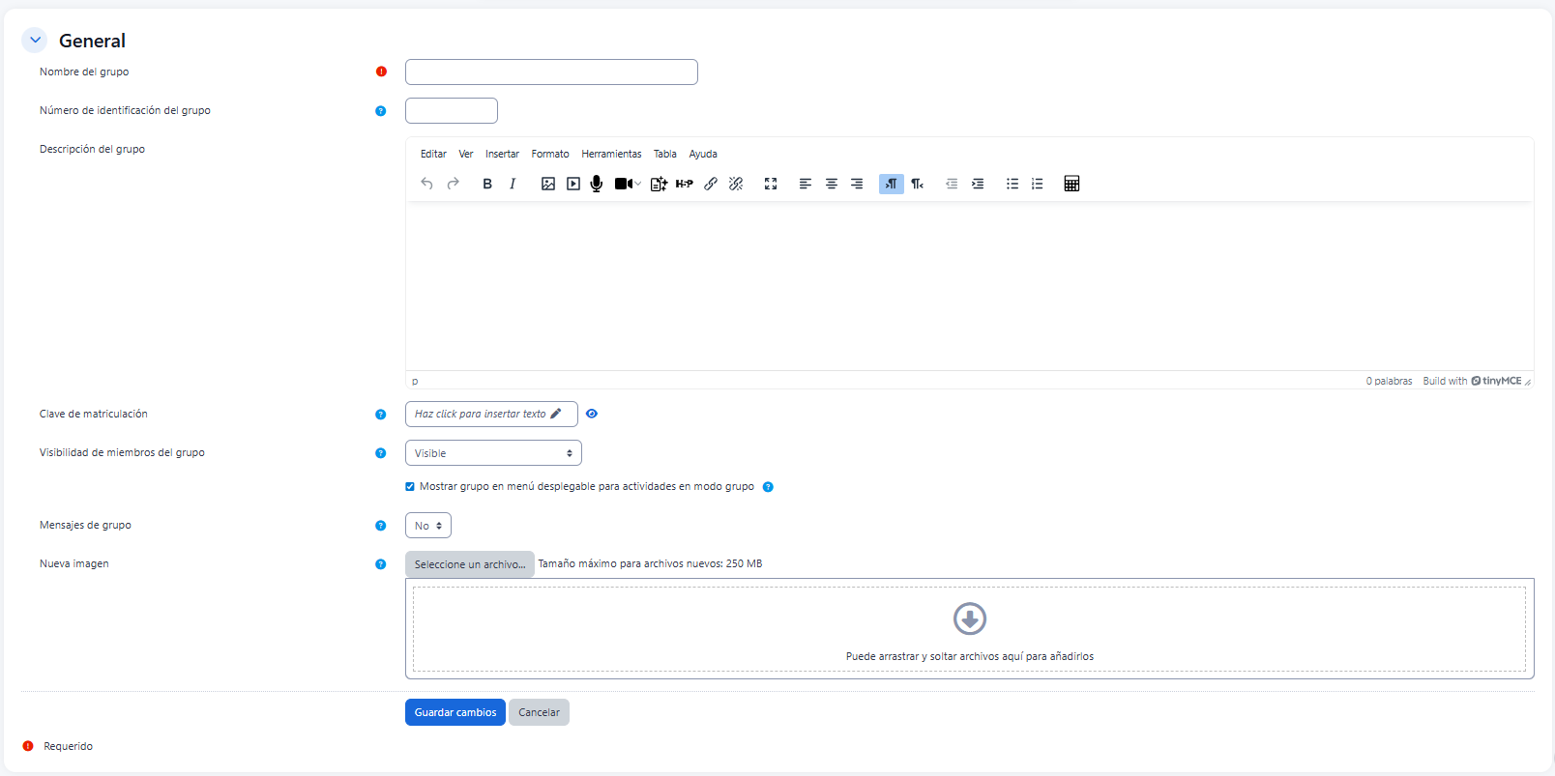Click the Nombre del grupo field

(x=551, y=72)
